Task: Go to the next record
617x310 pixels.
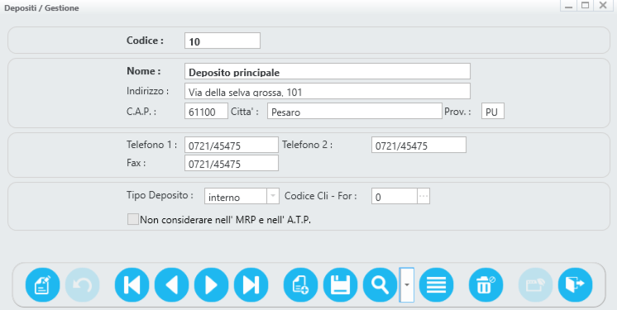Action: (x=211, y=285)
